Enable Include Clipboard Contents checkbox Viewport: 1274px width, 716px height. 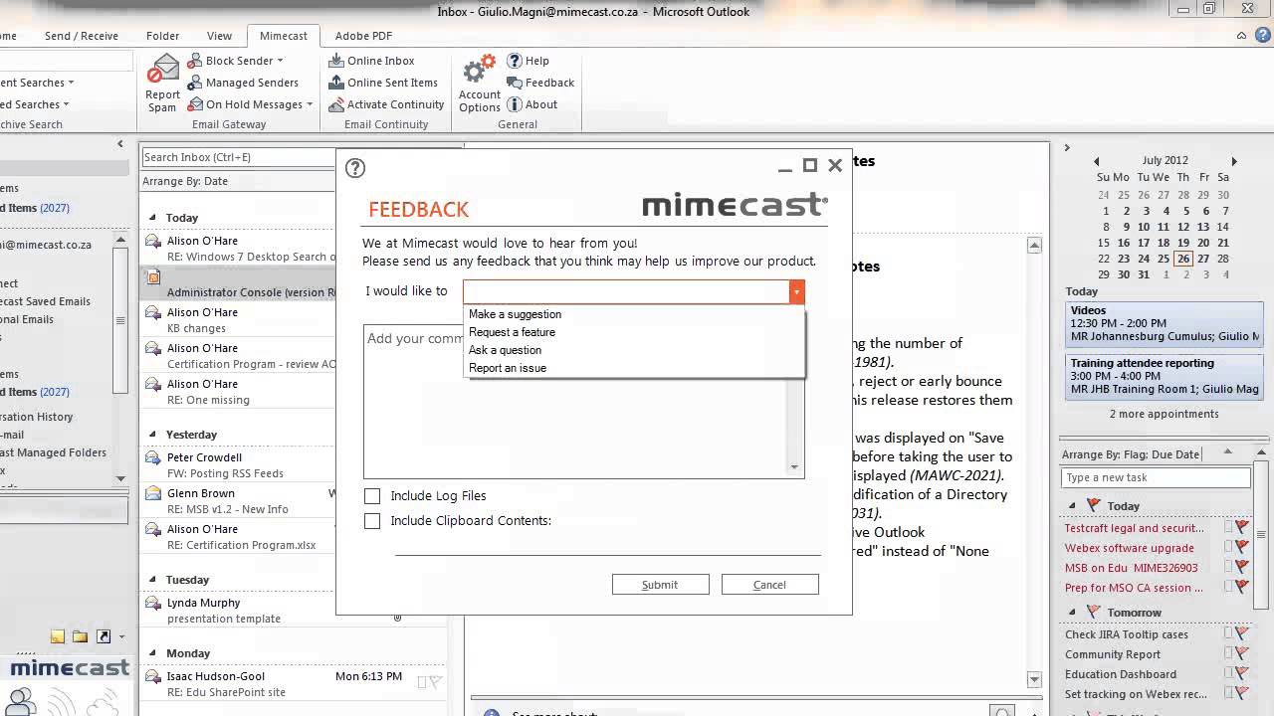pos(372,521)
